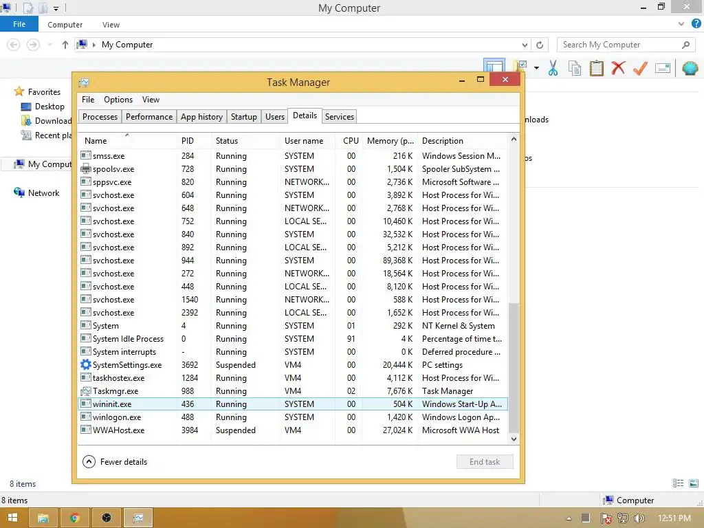Click the network icon in system tray
This screenshot has width=704, height=528.
[622, 518]
